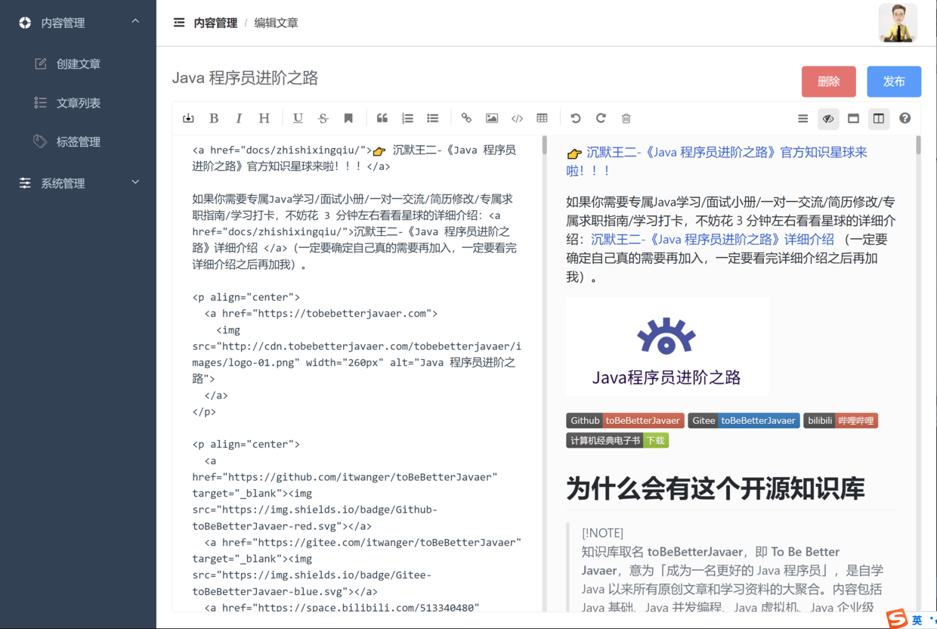This screenshot has height=629, width=937.
Task: Click the red 删除 button
Action: tap(828, 82)
